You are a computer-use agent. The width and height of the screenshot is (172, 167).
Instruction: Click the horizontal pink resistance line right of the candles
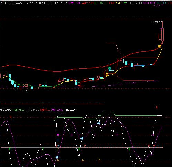[x=143, y=57]
